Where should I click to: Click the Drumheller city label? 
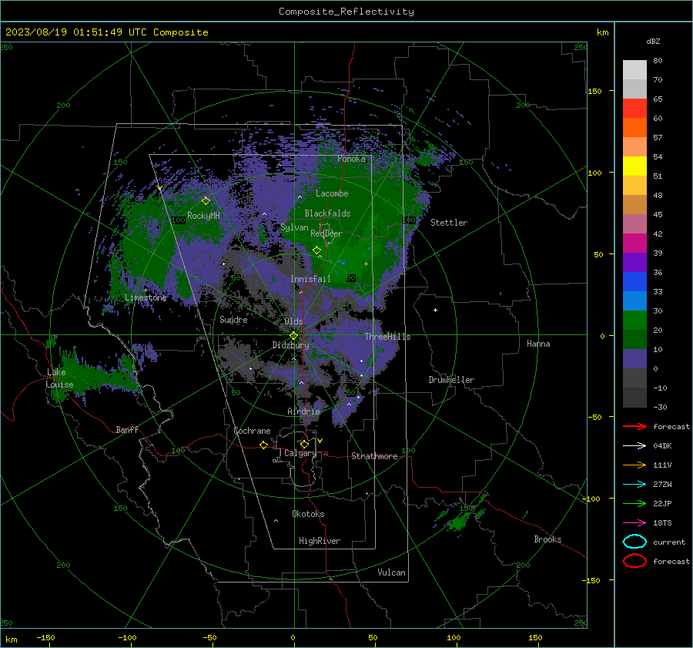point(451,380)
